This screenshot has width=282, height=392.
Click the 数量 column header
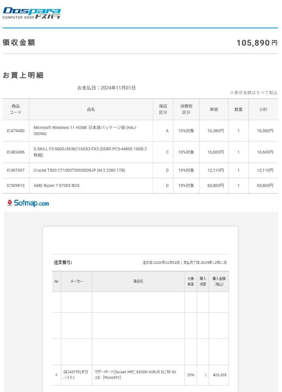click(238, 109)
